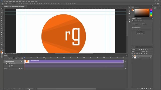Select the Lasso tool
161x90 pixels.
(x=2, y=12)
